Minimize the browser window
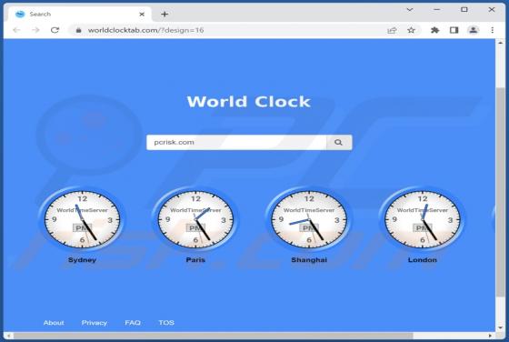Screen dimensions: 509x342 437,10
